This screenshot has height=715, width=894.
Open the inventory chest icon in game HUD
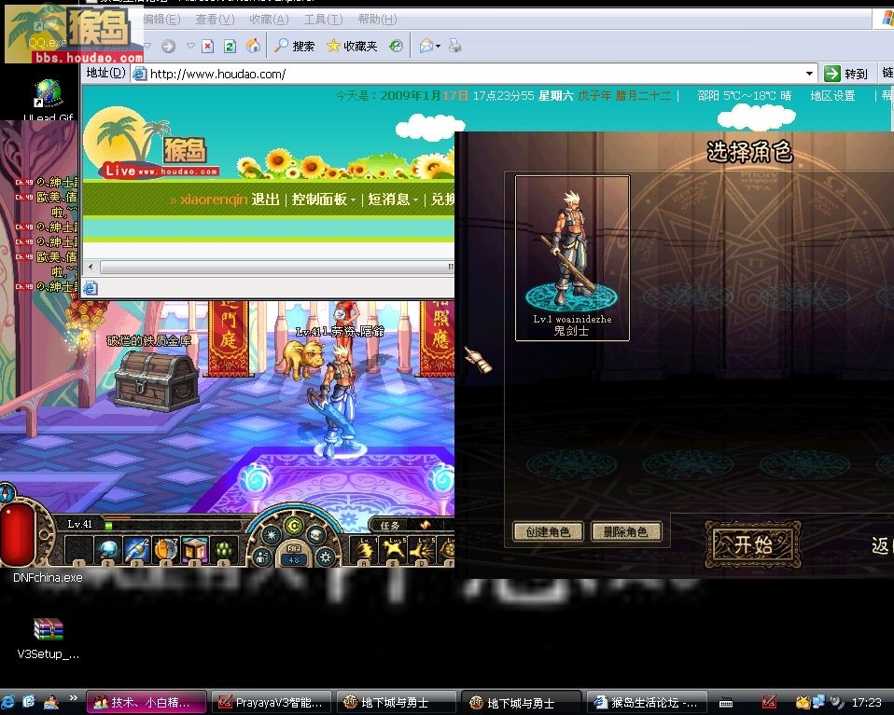(x=316, y=535)
